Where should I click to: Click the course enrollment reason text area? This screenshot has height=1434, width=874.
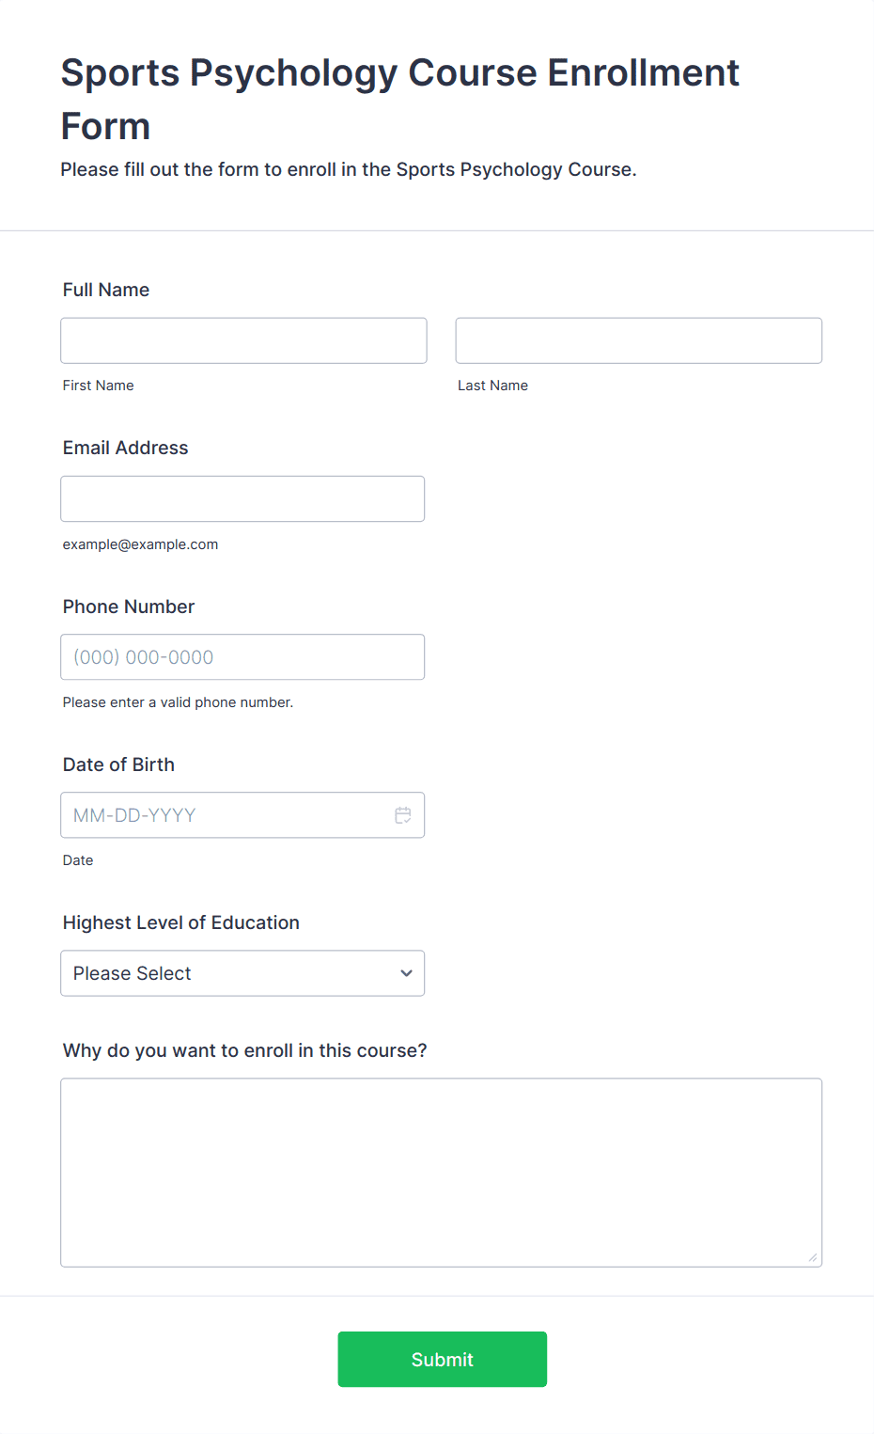coord(442,1173)
